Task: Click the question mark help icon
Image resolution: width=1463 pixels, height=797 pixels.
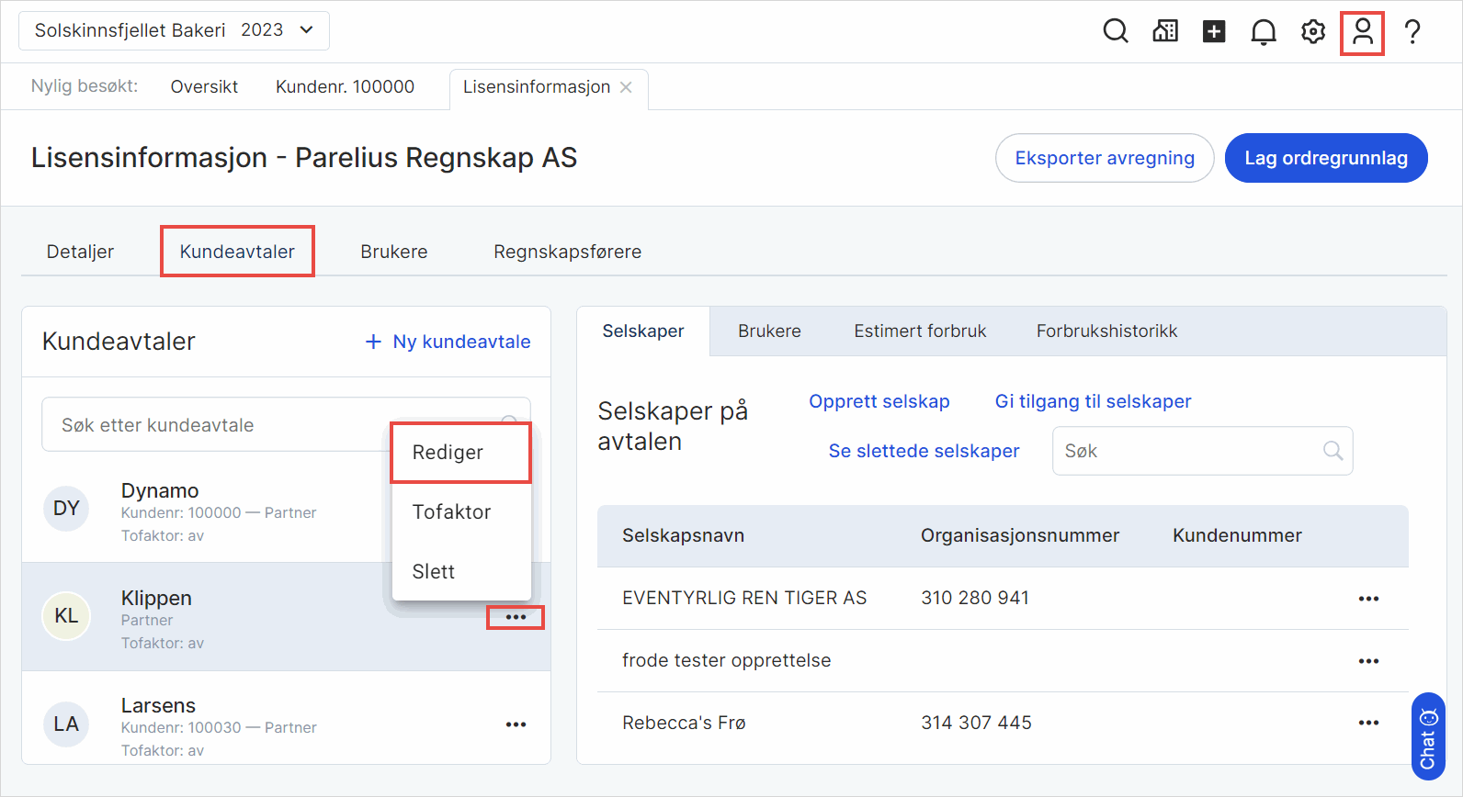Action: [1412, 31]
